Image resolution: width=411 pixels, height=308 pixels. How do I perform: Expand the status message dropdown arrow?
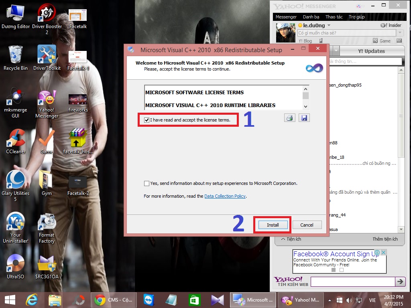400,33
